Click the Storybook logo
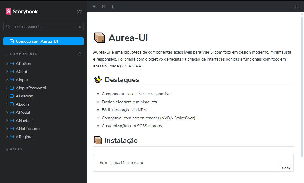Image resolution: width=304 pixels, height=183 pixels. click(22, 11)
